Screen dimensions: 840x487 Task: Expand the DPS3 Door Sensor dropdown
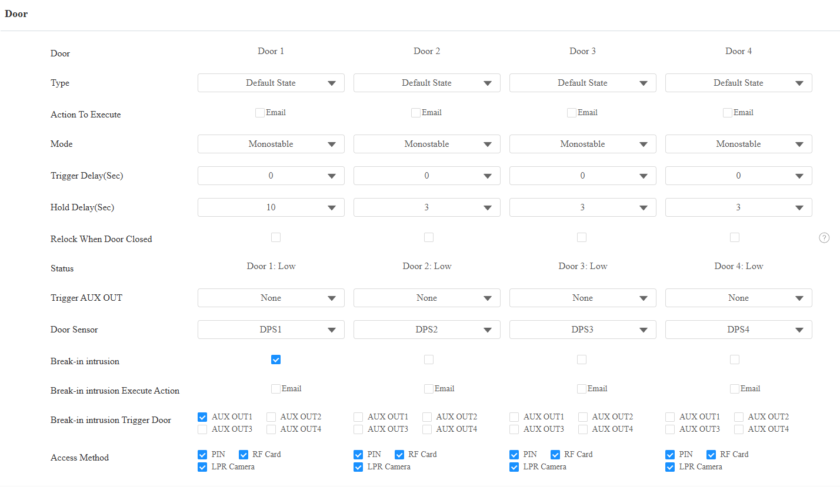tap(583, 330)
